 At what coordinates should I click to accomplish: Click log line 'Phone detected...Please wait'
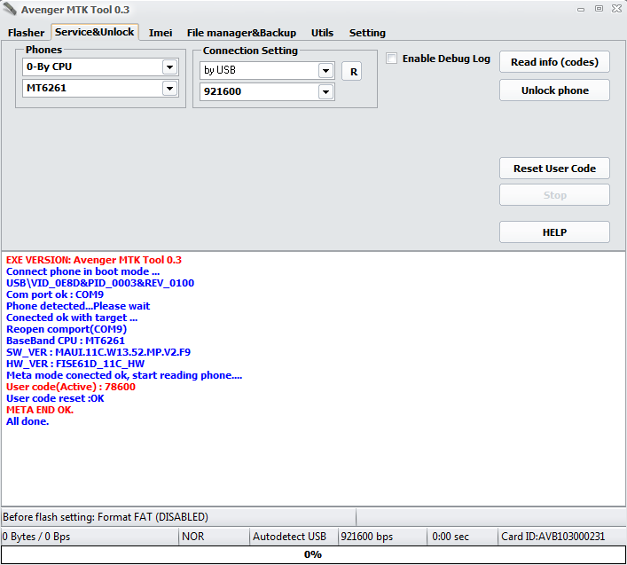(78, 306)
